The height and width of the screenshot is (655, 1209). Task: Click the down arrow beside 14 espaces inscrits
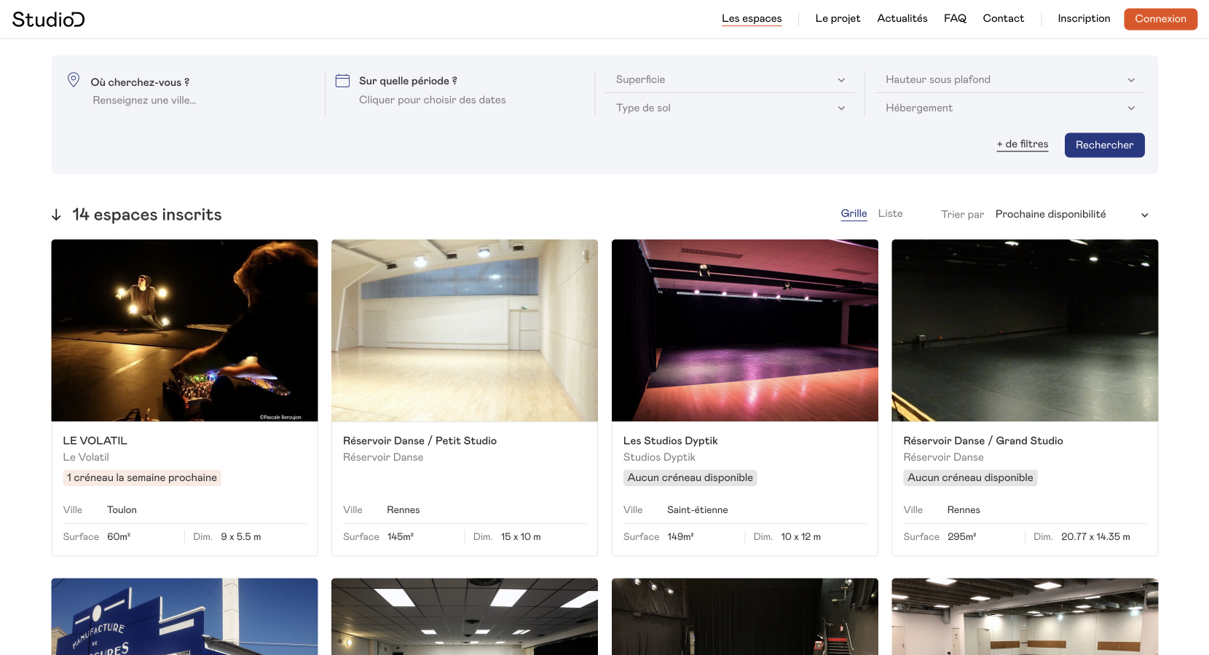tap(56, 215)
